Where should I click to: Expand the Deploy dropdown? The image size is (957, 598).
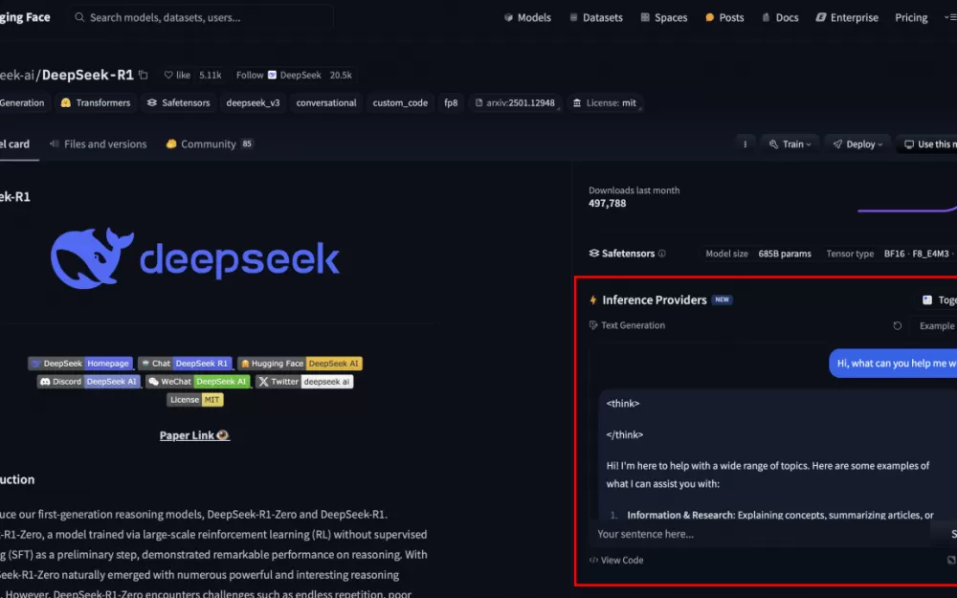point(857,144)
